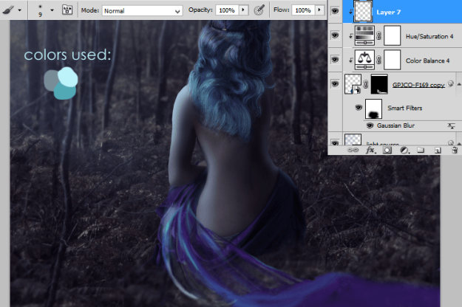Open the Flow slider popup arrow

click(319, 10)
